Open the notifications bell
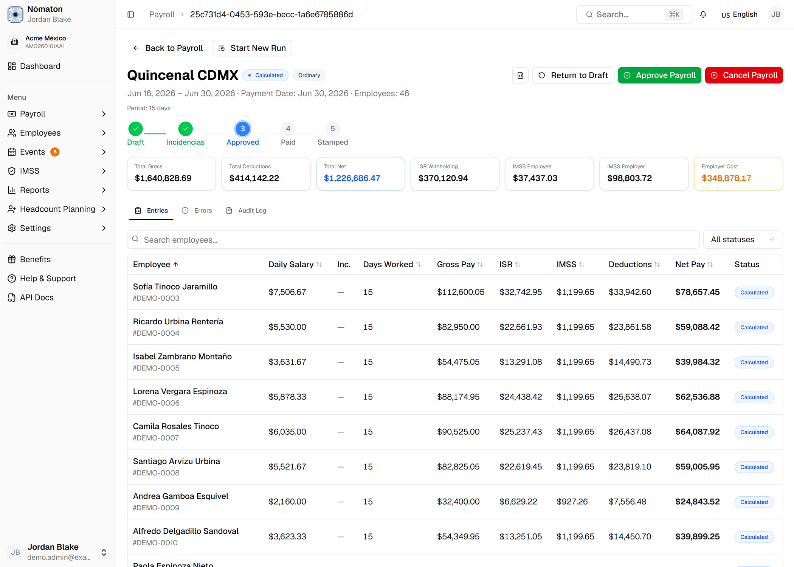This screenshot has height=567, width=794. (x=703, y=14)
